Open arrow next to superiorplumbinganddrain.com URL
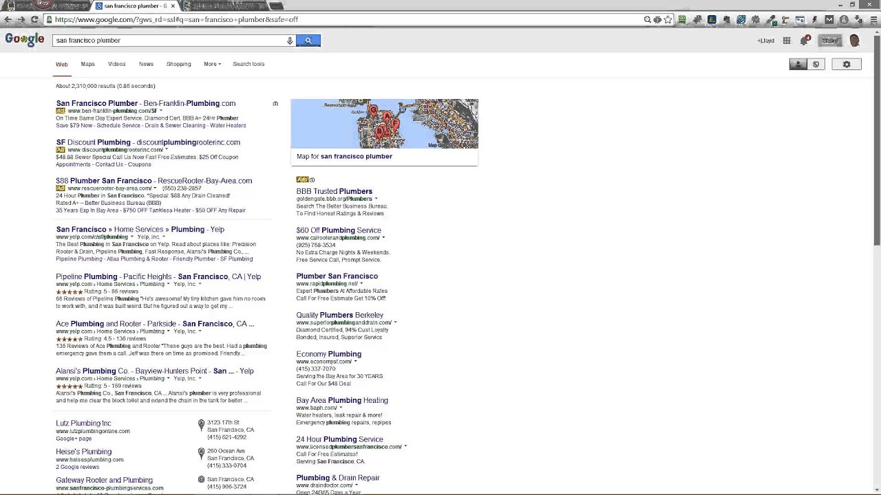The image size is (881, 495). tap(395, 322)
